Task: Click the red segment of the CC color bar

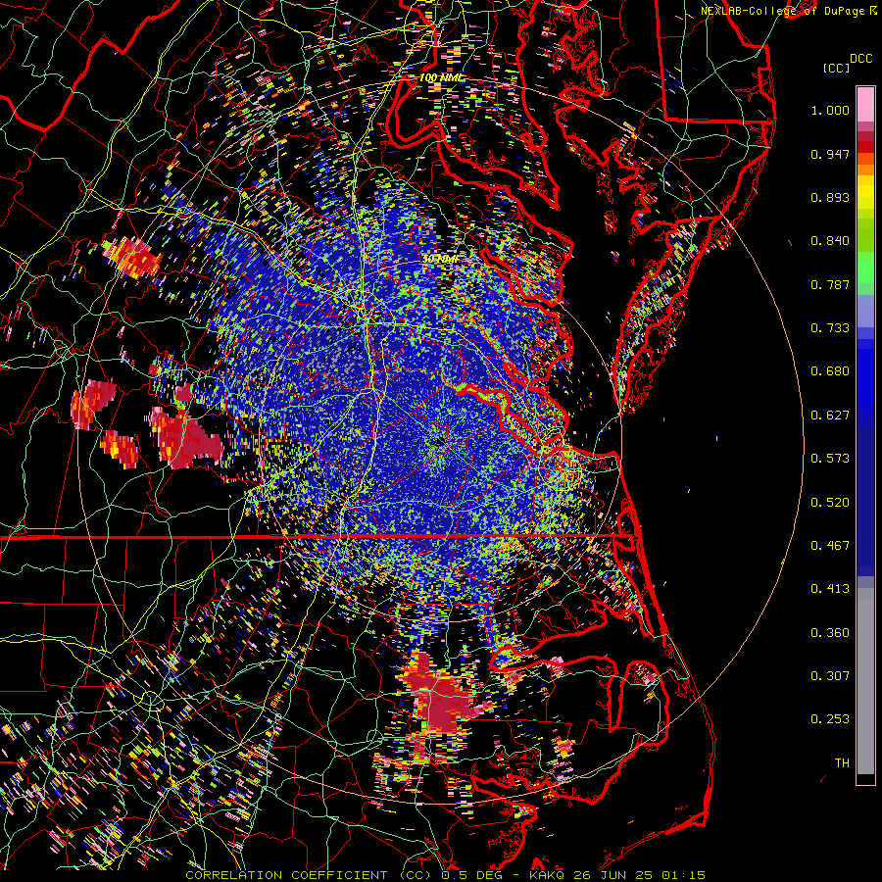Action: [x=865, y=146]
